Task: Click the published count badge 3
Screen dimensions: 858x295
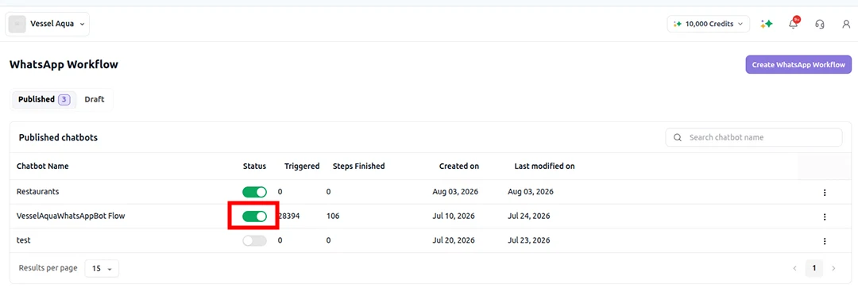Action: point(64,99)
